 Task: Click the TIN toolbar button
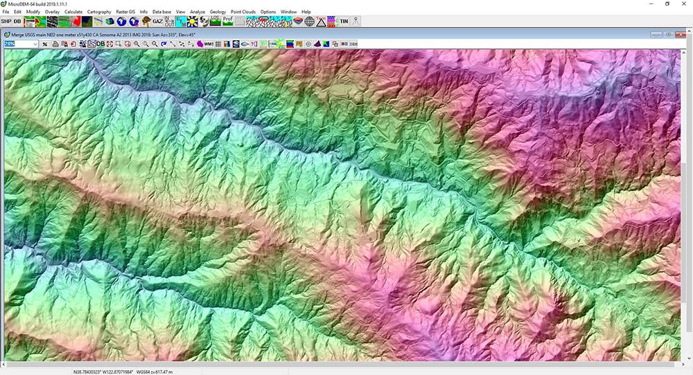pyautogui.click(x=344, y=21)
